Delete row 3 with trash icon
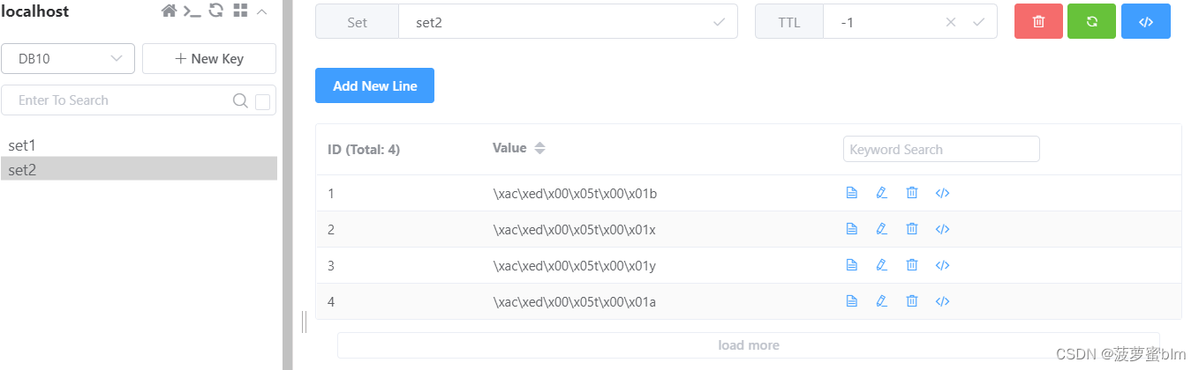 pos(912,265)
